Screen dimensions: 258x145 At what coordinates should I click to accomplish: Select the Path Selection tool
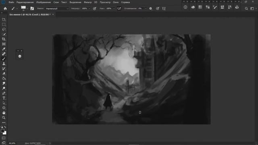point(4,103)
